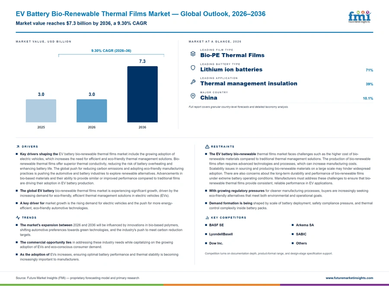Click Arkema SA in competitors list
The width and height of the screenshot is (389, 286).
coord(305,225)
